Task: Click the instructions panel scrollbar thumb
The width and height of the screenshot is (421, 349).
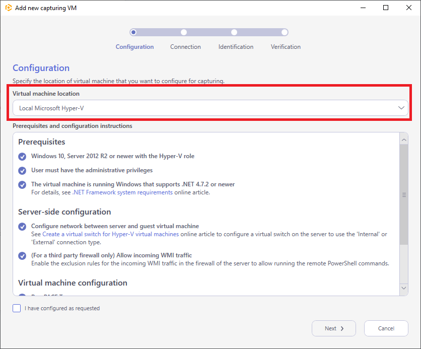Action: pyautogui.click(x=404, y=194)
